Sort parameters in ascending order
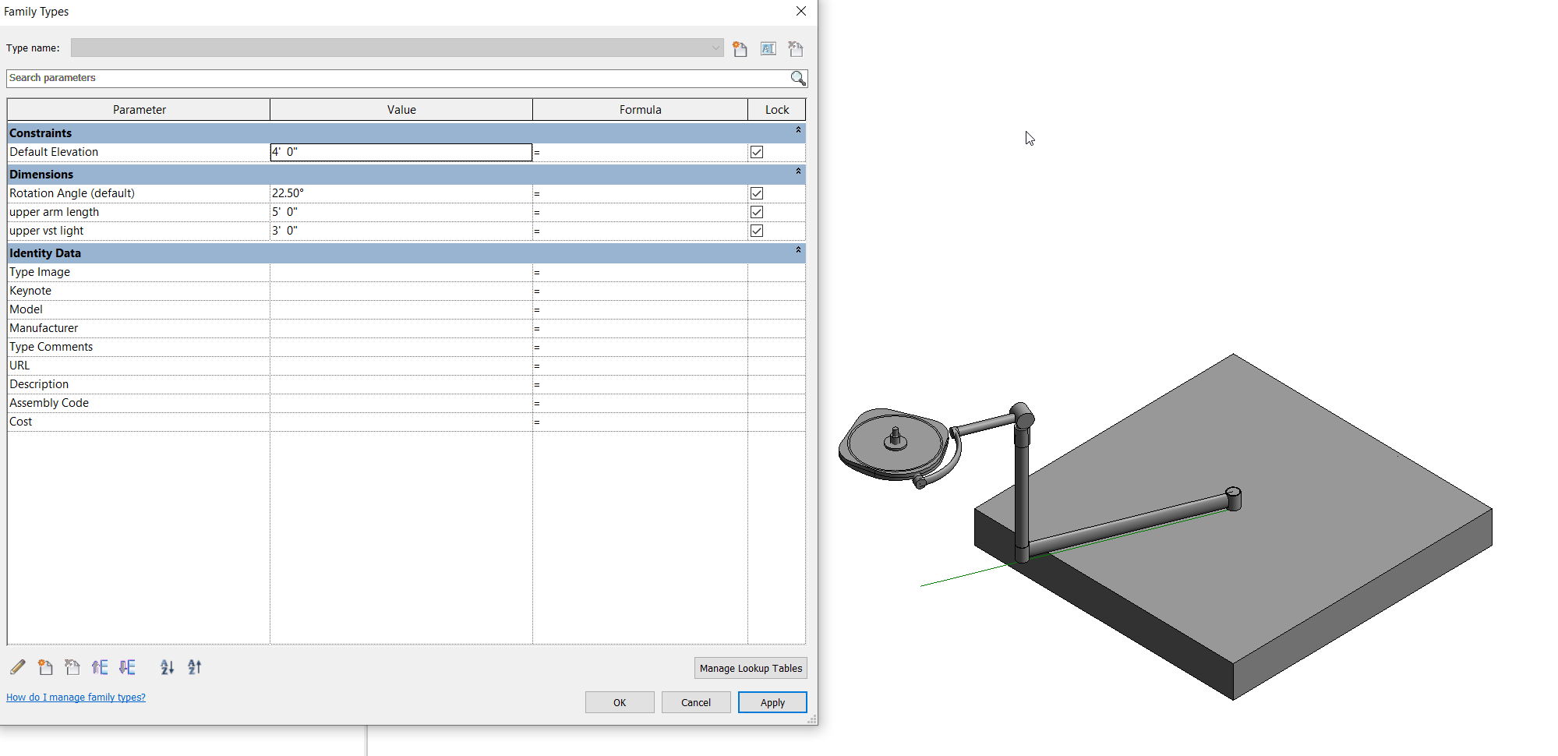 click(x=167, y=667)
